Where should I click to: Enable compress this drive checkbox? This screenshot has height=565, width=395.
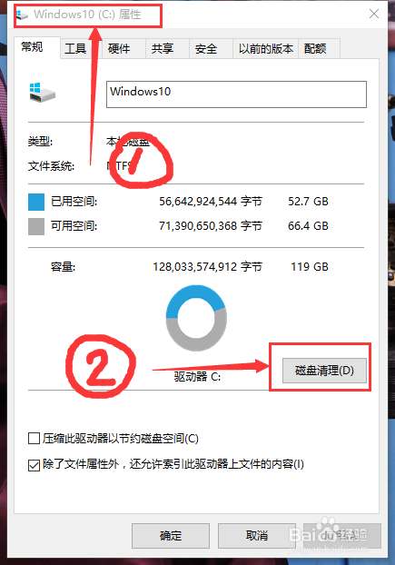point(34,439)
